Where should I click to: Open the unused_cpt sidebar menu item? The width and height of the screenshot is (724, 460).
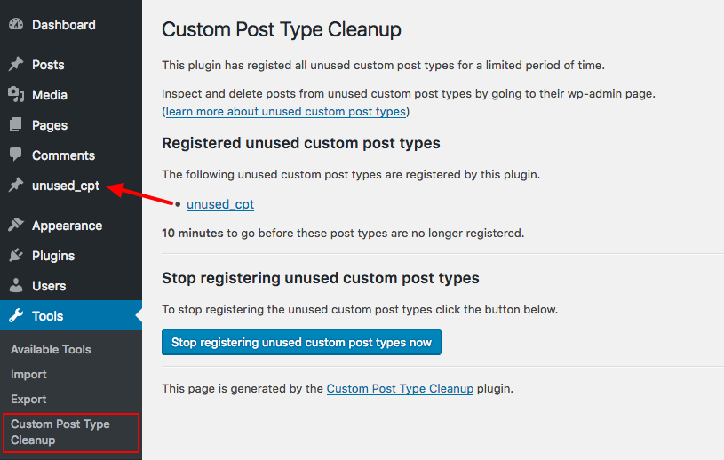[66, 186]
